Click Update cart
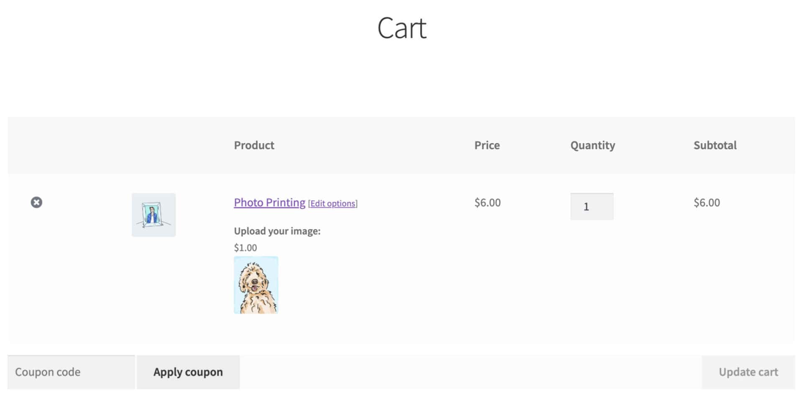 [x=748, y=372]
